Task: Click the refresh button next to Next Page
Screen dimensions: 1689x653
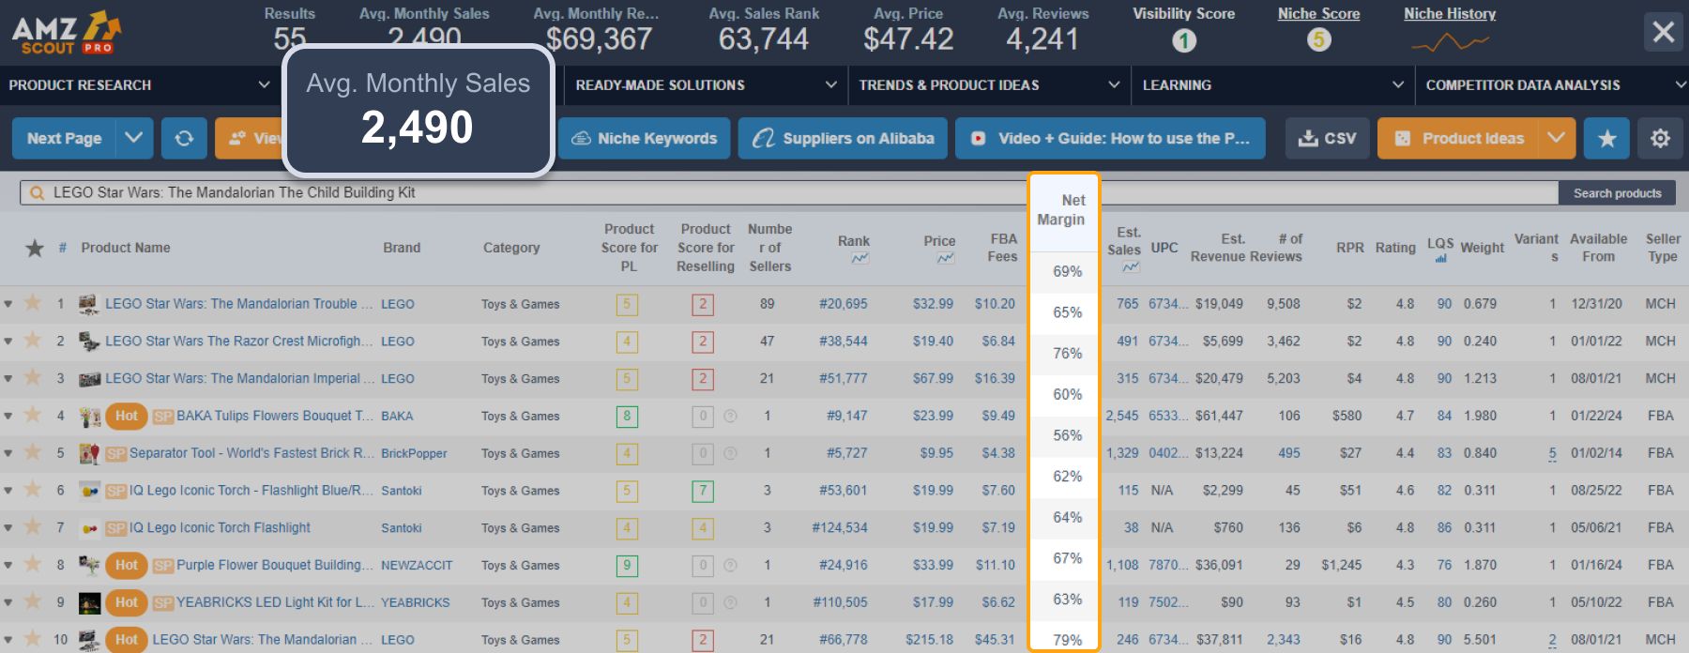Action: pyautogui.click(x=184, y=138)
